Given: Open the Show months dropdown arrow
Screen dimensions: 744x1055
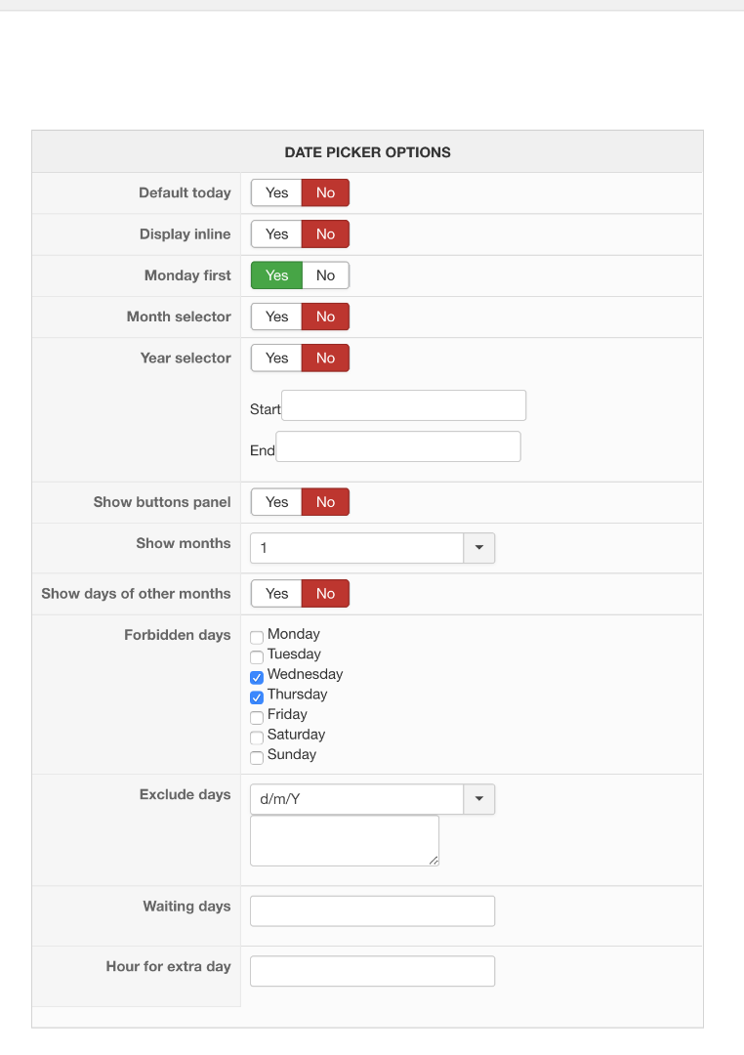Looking at the screenshot, I should click(478, 548).
